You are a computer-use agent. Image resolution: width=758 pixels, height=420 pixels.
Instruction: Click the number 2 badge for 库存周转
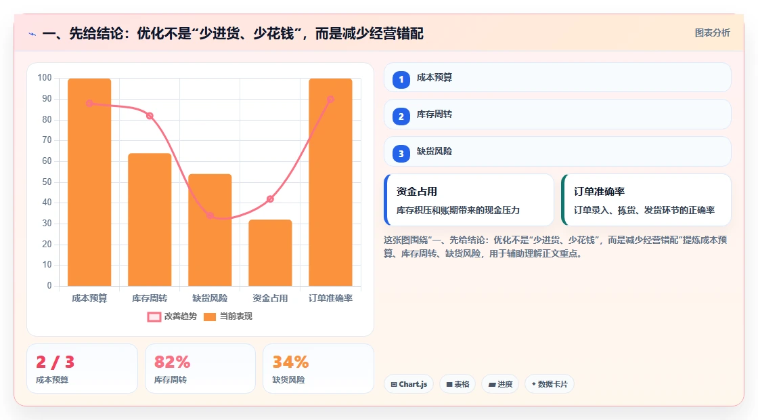click(x=401, y=117)
